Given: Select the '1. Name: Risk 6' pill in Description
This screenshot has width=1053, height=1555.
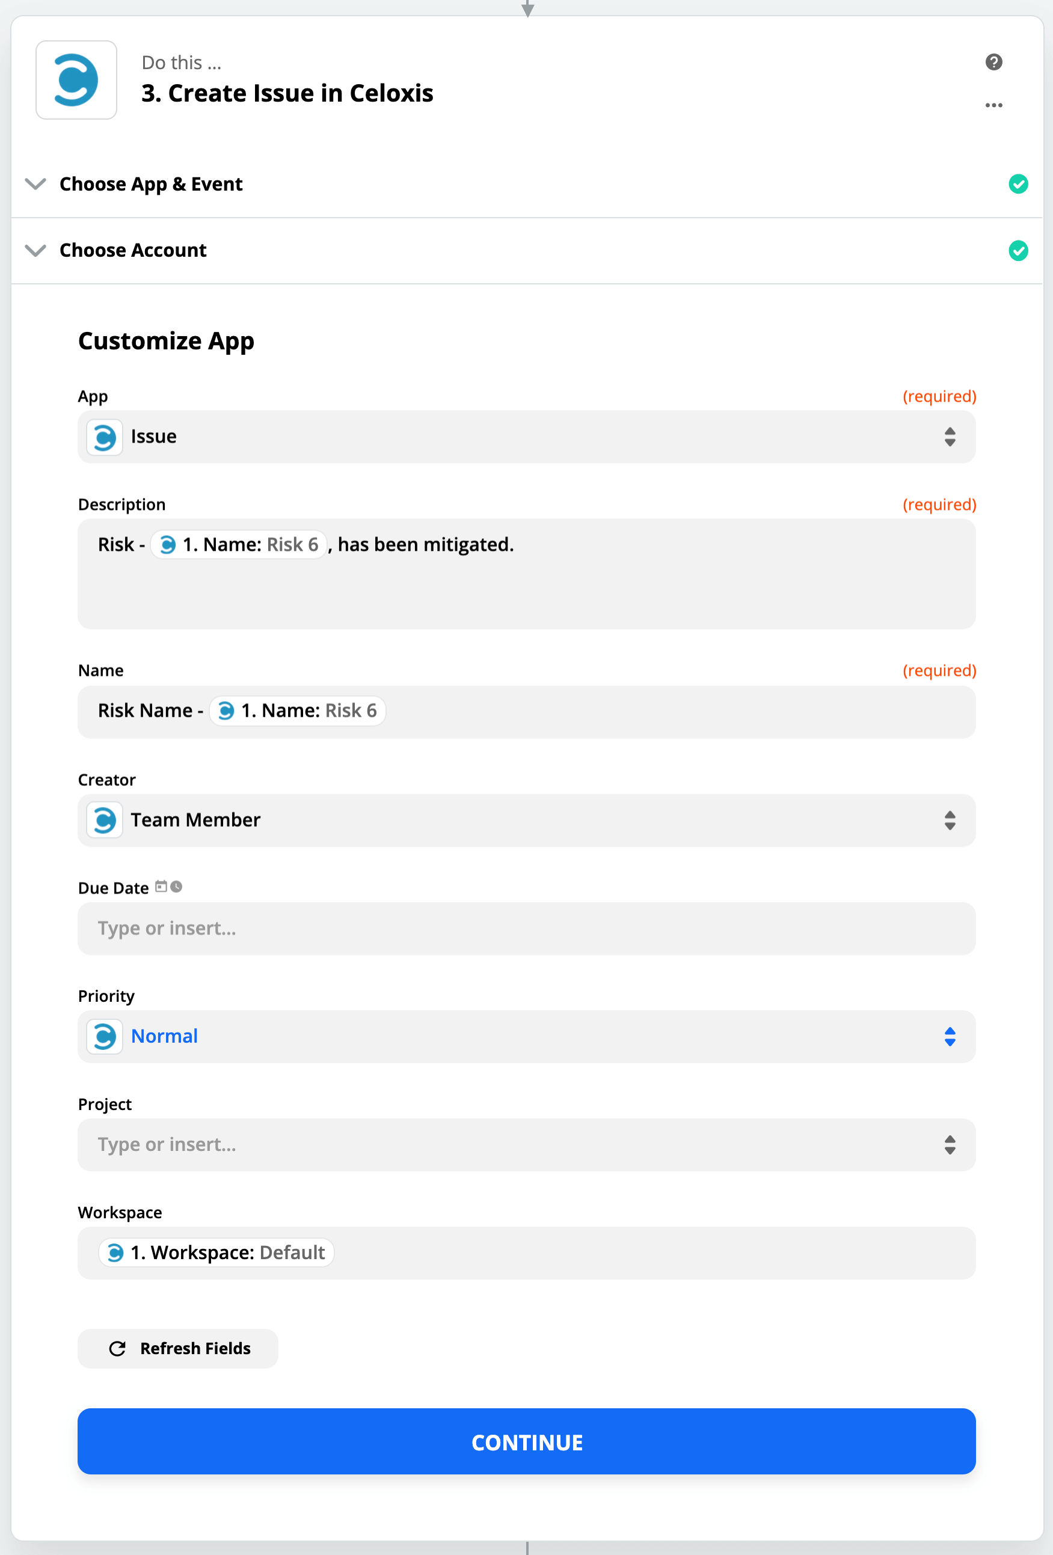Looking at the screenshot, I should click(x=239, y=545).
